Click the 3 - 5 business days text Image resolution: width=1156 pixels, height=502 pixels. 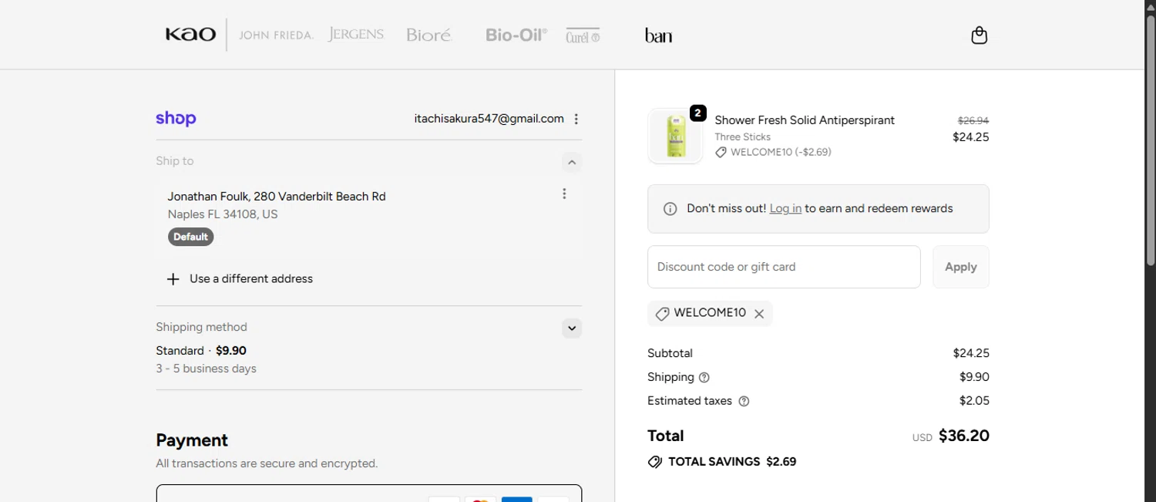206,369
